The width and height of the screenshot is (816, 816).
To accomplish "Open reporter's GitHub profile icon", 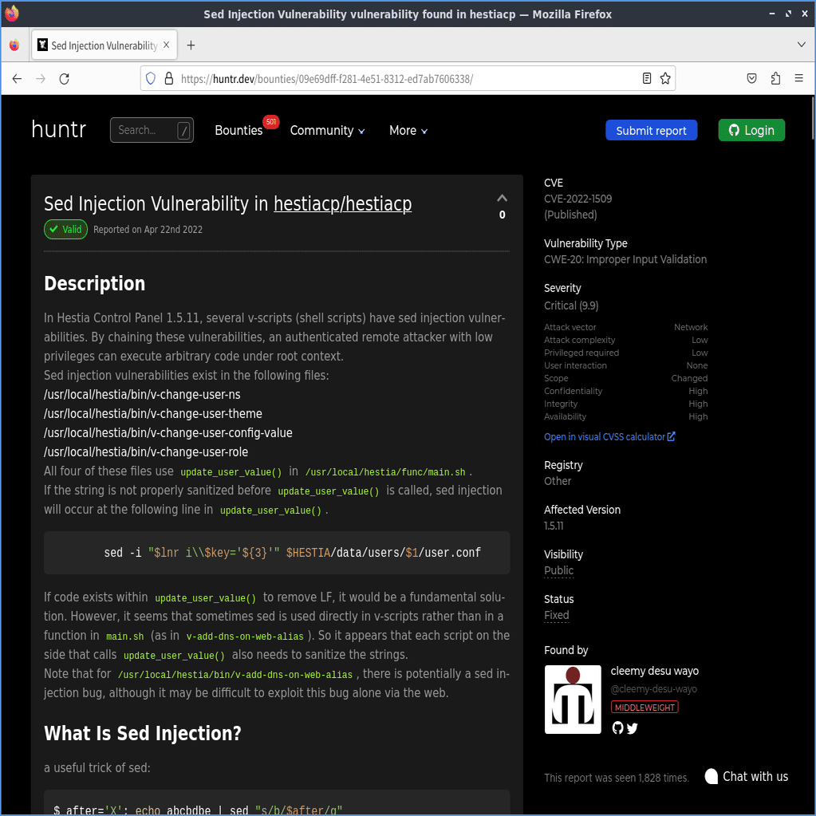I will [x=617, y=727].
